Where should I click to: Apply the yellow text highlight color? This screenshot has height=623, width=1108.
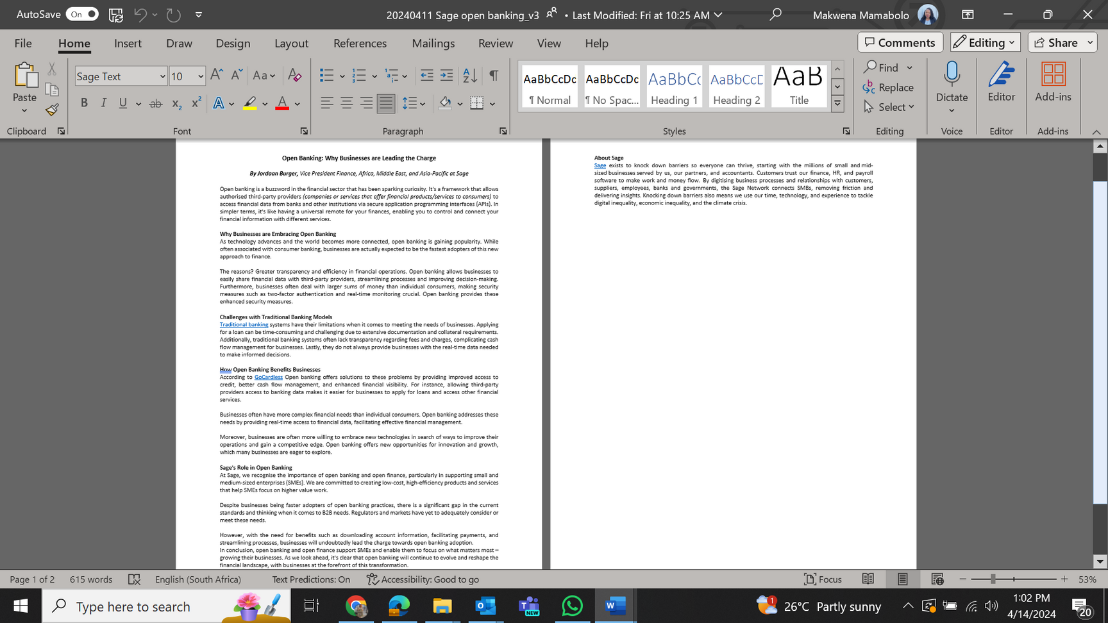249,103
